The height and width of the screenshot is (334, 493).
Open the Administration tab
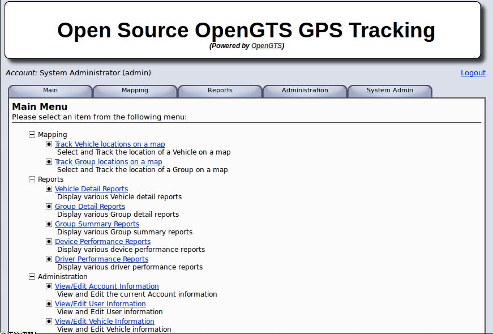(305, 91)
